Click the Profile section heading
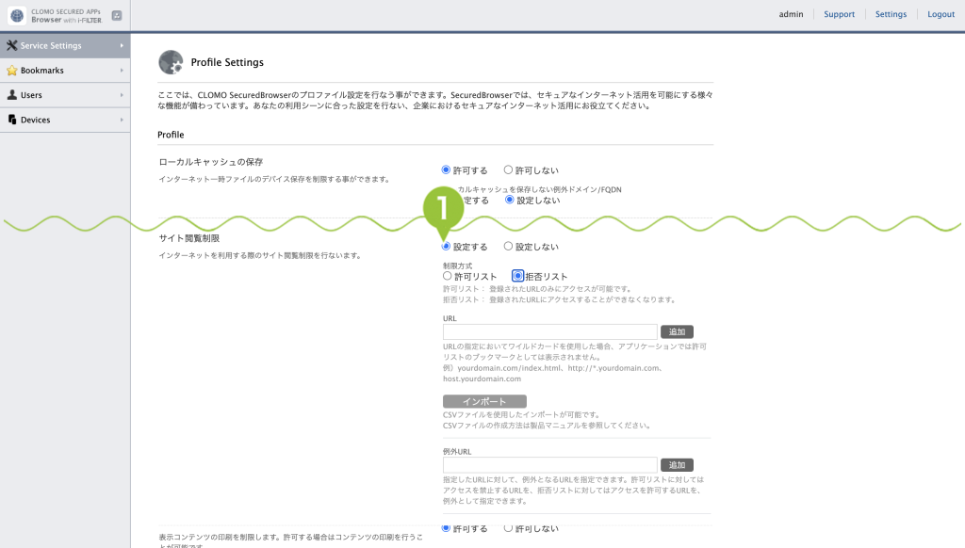 point(171,135)
